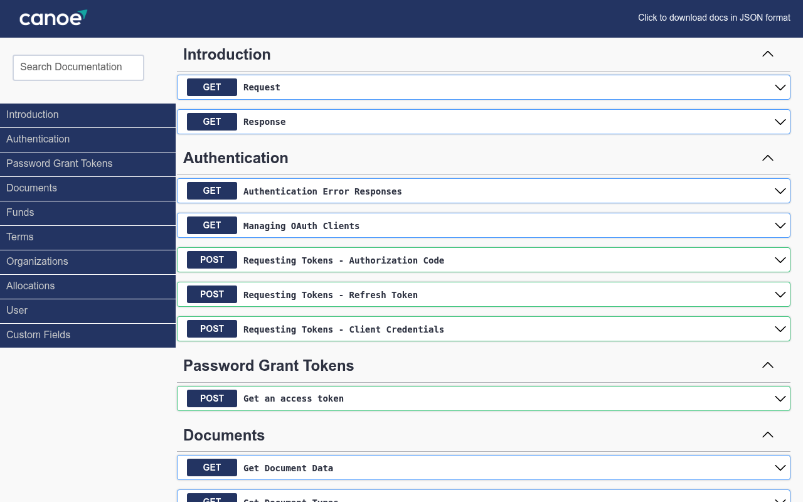This screenshot has width=803, height=502.
Task: Click GET badge on Request row
Action: (x=212, y=87)
